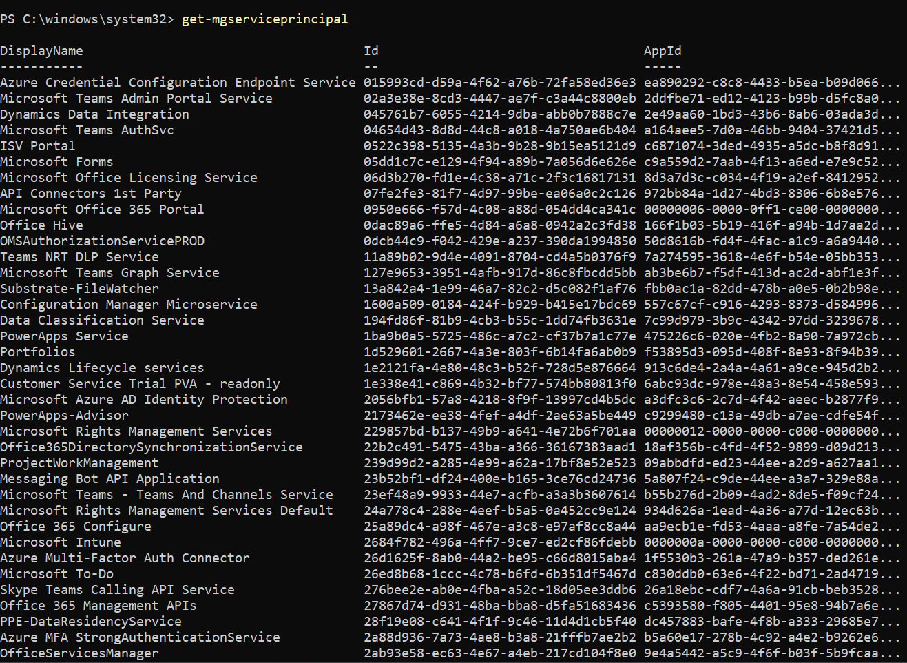
Task: Click the Office 365 Management APIs line
Action: coord(98,605)
